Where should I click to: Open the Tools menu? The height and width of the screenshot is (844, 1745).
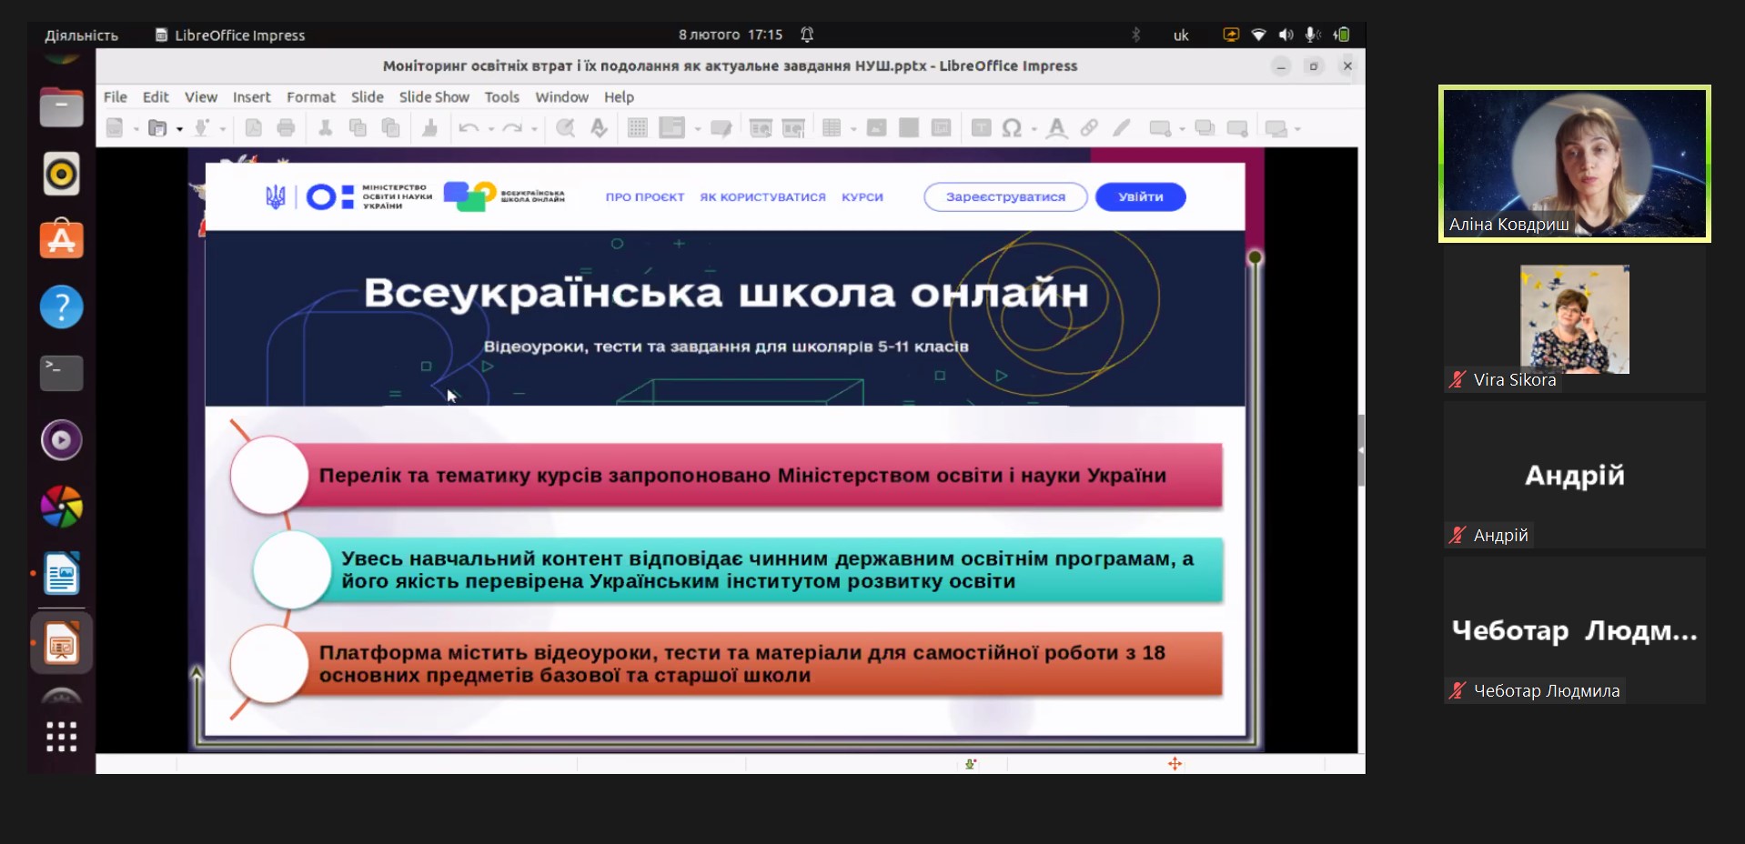pos(502,97)
